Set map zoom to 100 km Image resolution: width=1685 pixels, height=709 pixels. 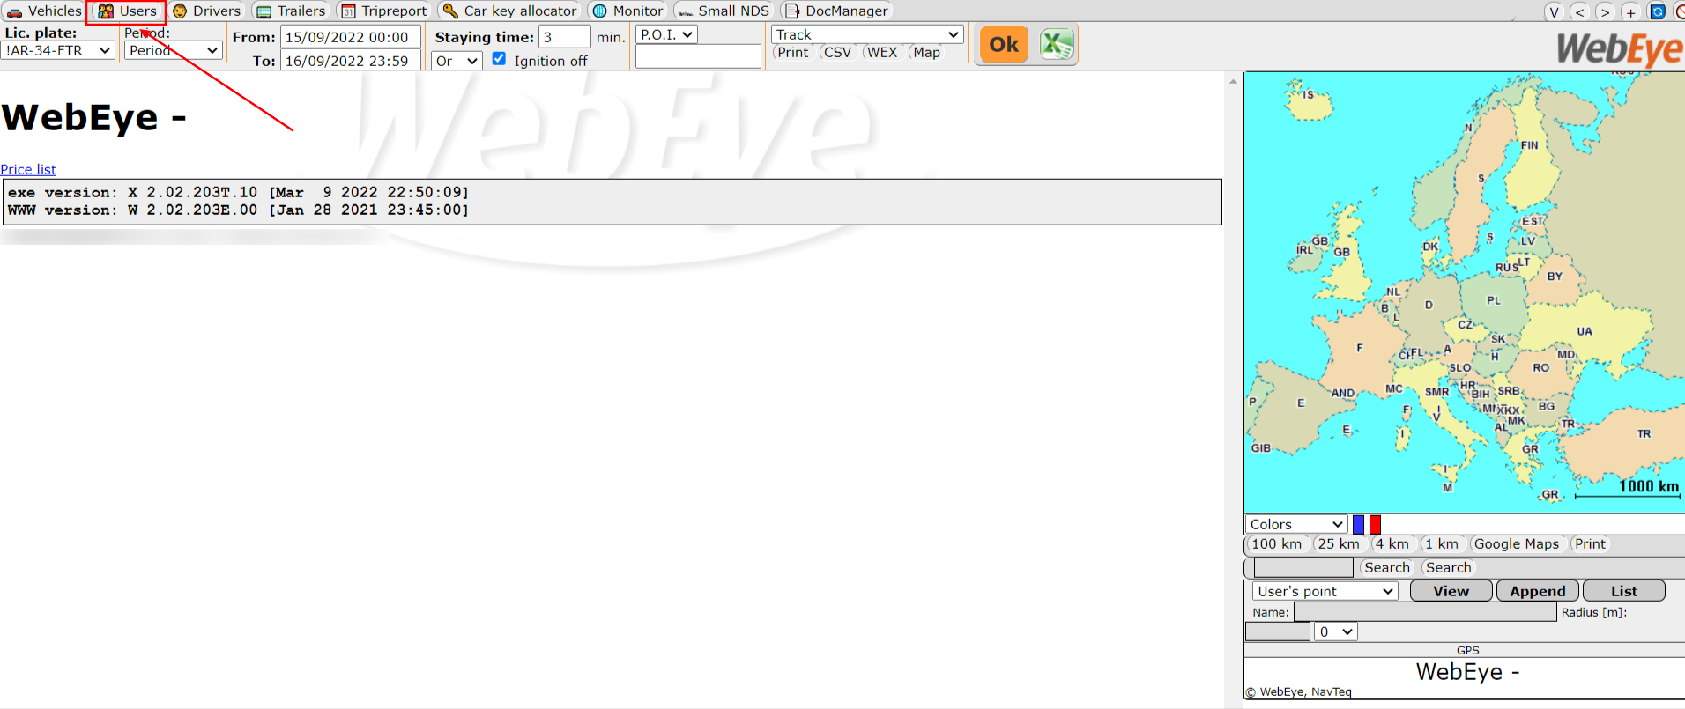point(1276,544)
